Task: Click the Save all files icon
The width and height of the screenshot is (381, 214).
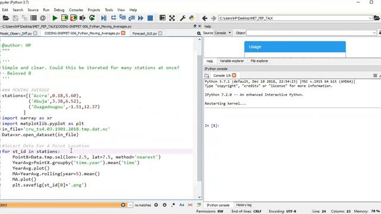Action: point(24,18)
